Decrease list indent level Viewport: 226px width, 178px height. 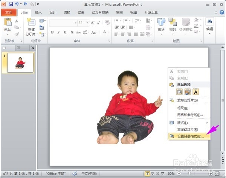click(x=116, y=27)
